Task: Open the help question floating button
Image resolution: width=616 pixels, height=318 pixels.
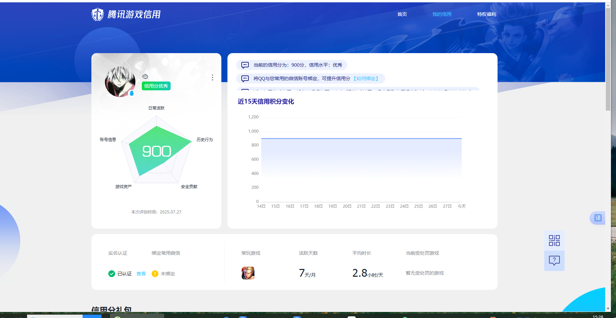Action: point(554,260)
